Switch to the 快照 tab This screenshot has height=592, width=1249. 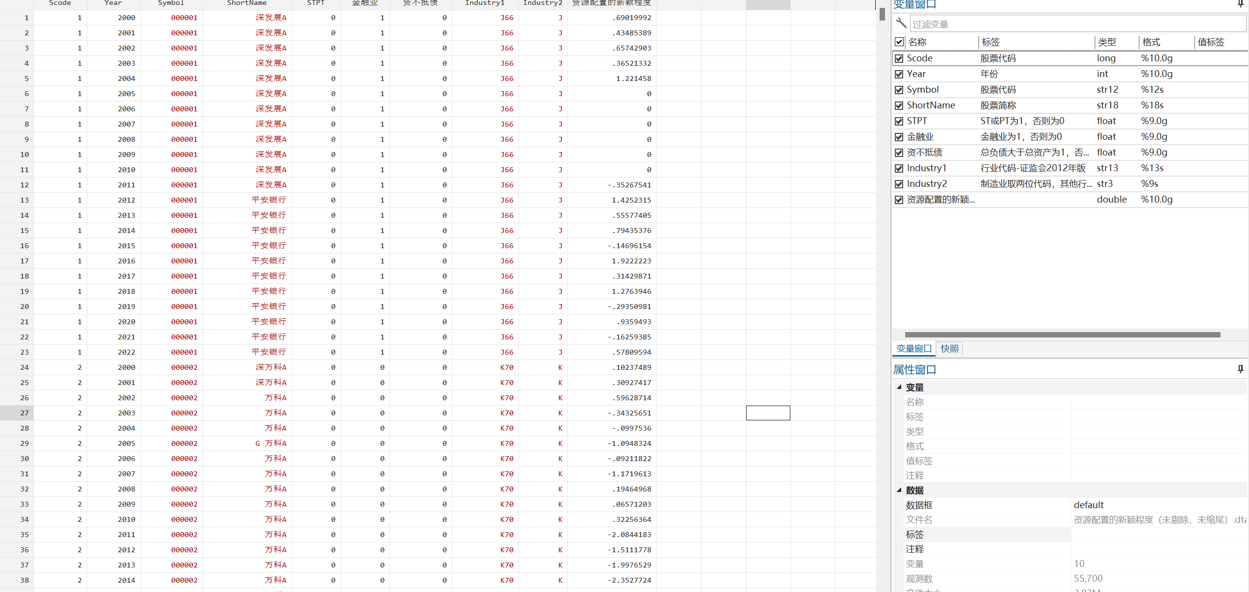949,349
